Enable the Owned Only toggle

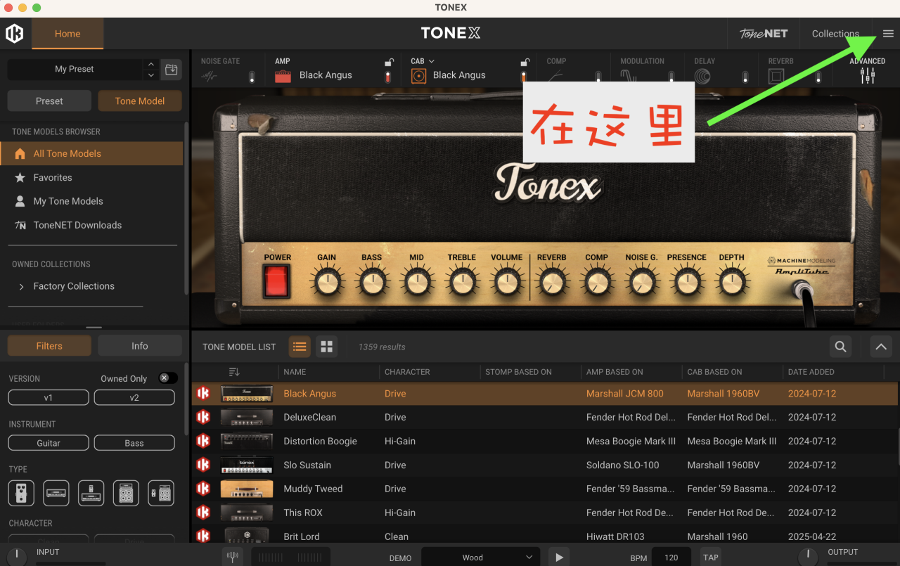tap(167, 378)
